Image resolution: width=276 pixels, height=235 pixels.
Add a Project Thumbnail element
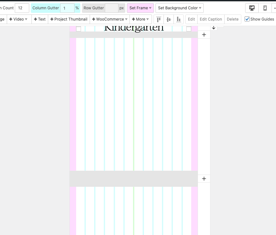click(x=69, y=19)
